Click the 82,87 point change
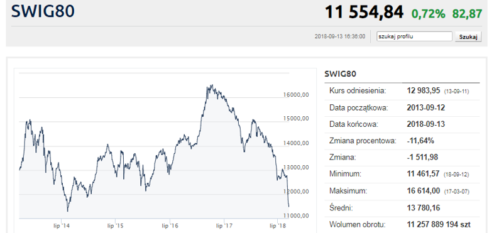 [467, 14]
